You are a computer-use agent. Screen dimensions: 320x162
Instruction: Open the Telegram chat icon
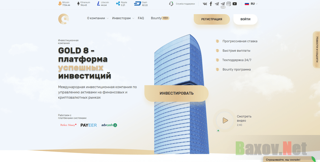(223, 4)
